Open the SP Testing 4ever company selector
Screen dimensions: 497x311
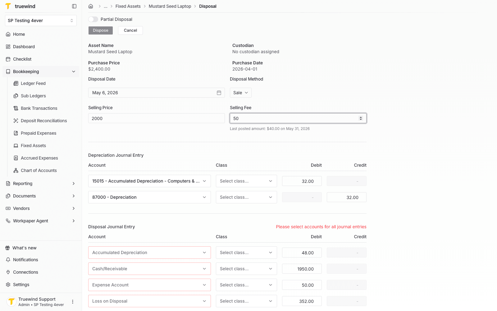[x=41, y=21]
